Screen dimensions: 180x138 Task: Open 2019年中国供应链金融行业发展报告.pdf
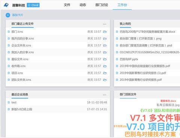tap(145, 66)
